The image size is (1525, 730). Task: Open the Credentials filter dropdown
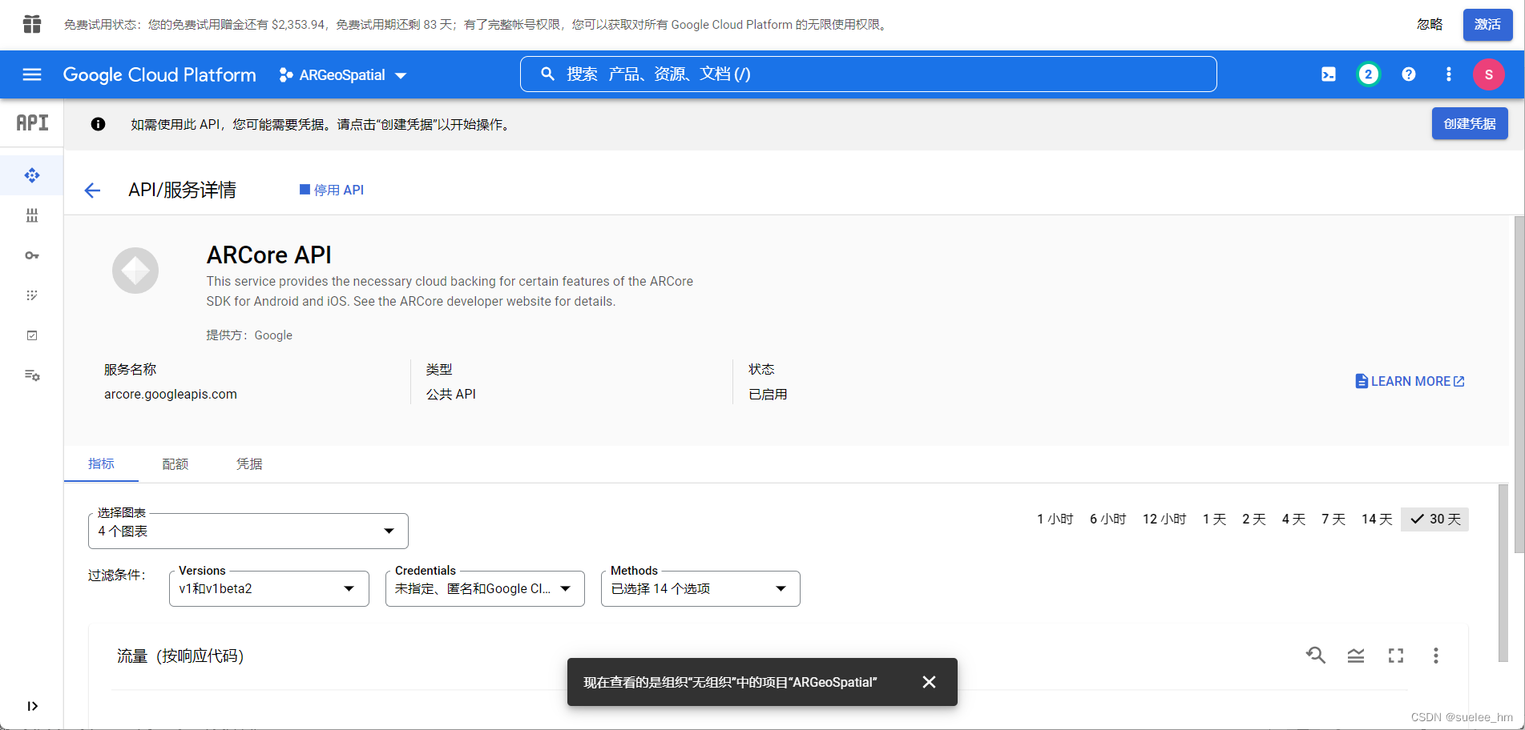(485, 588)
